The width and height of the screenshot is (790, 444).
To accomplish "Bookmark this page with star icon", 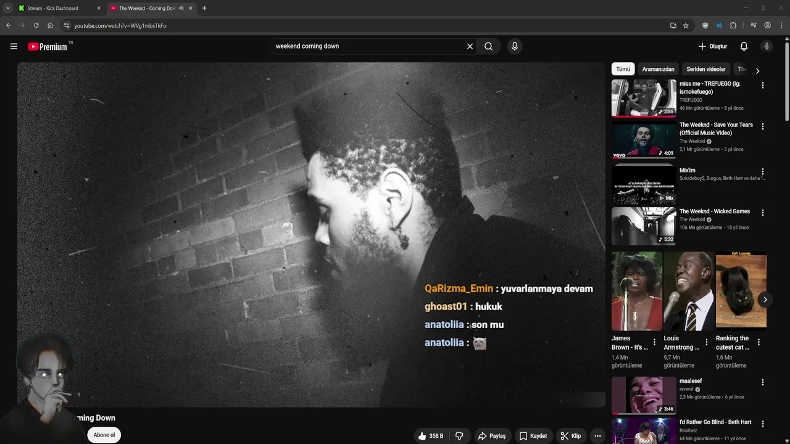I will coord(686,25).
